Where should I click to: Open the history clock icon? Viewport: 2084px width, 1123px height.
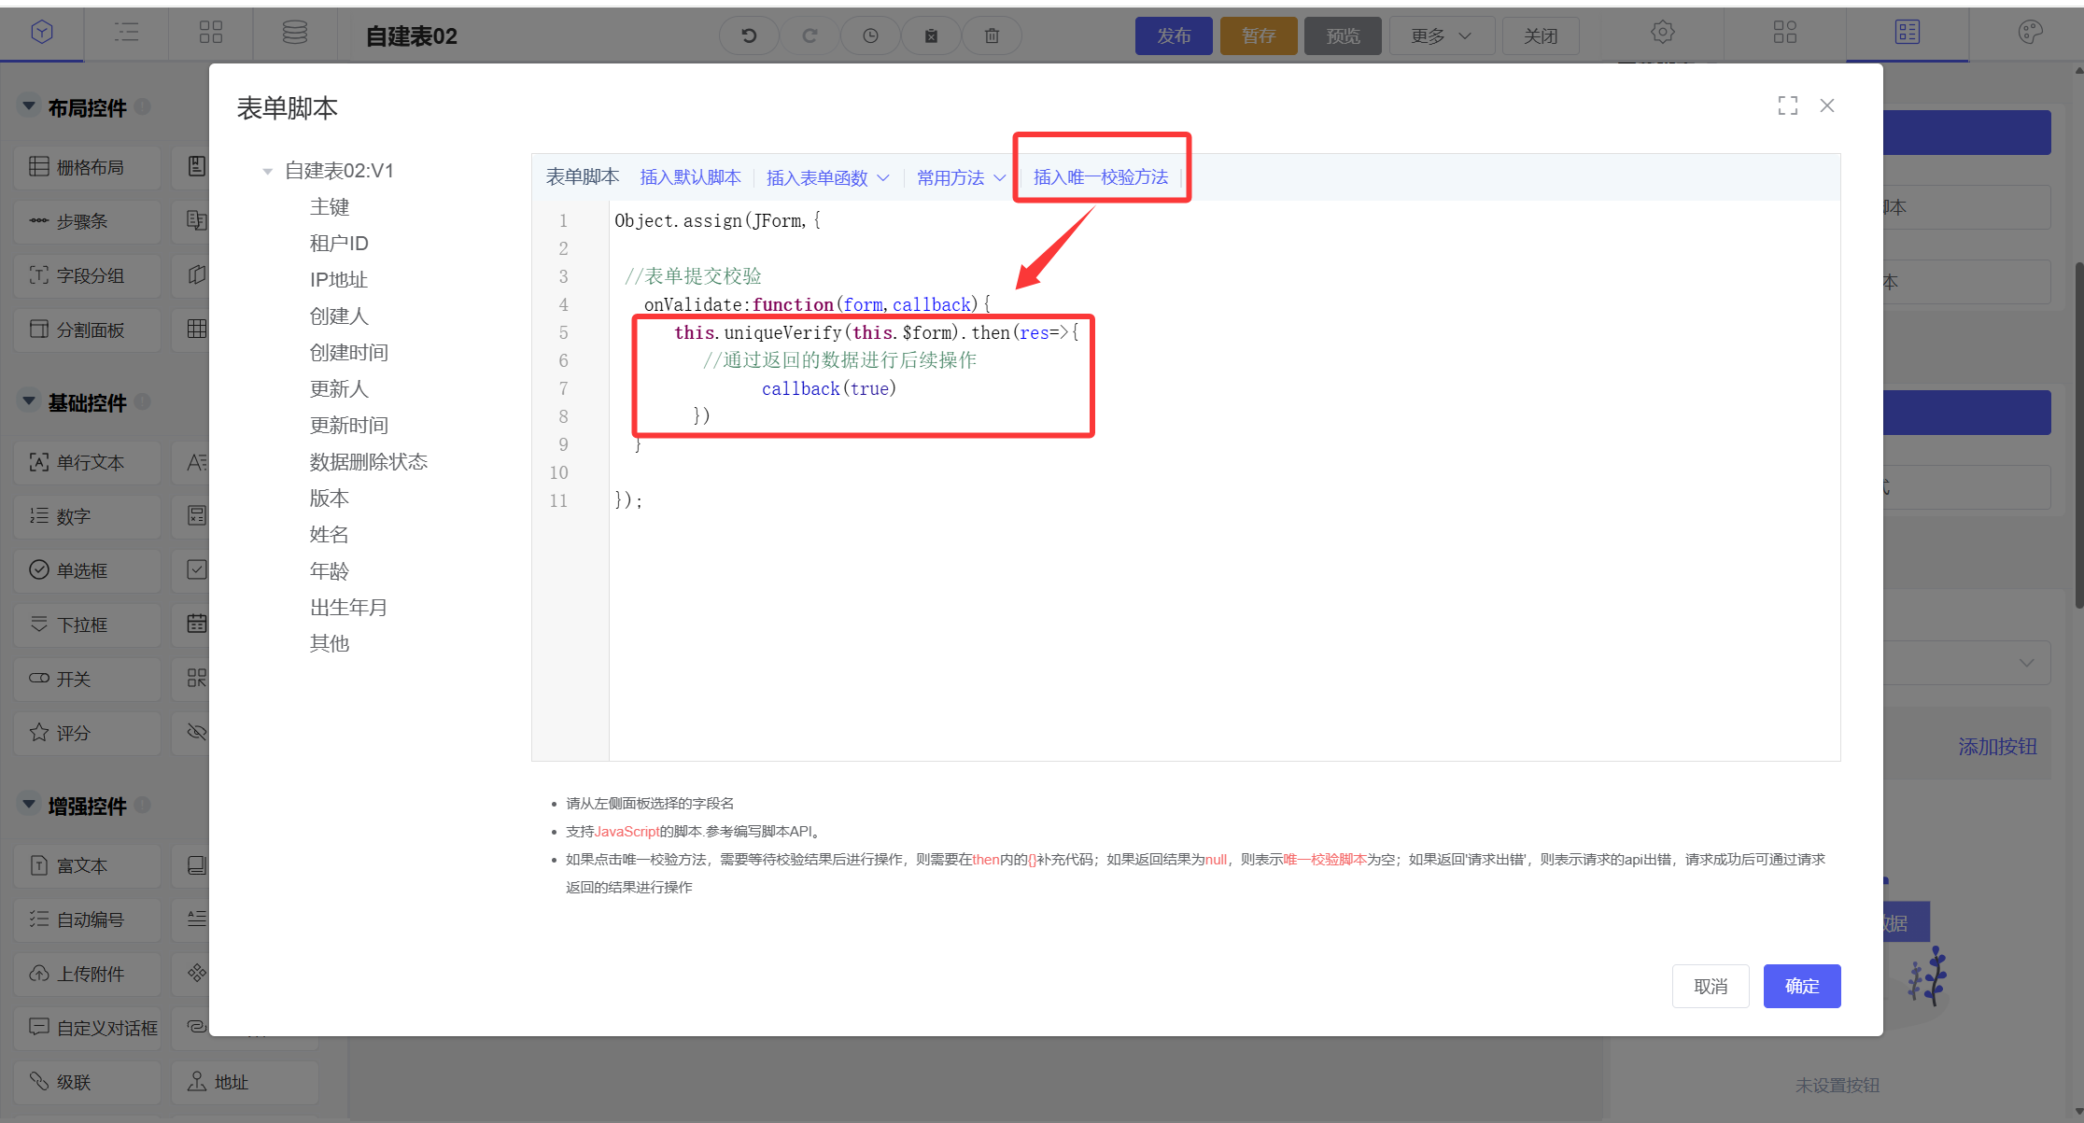(x=870, y=35)
